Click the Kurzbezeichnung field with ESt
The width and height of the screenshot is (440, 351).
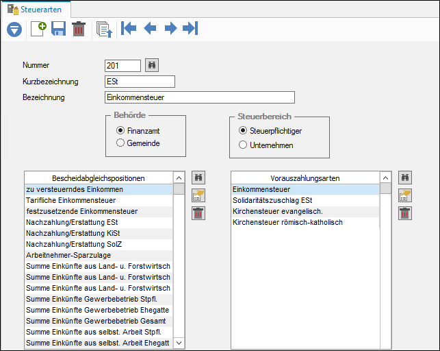coord(140,82)
